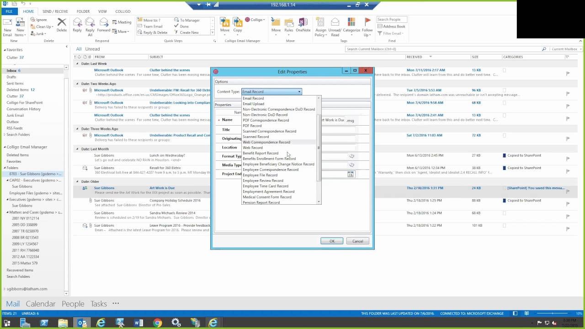
Task: Collapse the Colligo Email Manager tree
Action: click(x=4, y=147)
